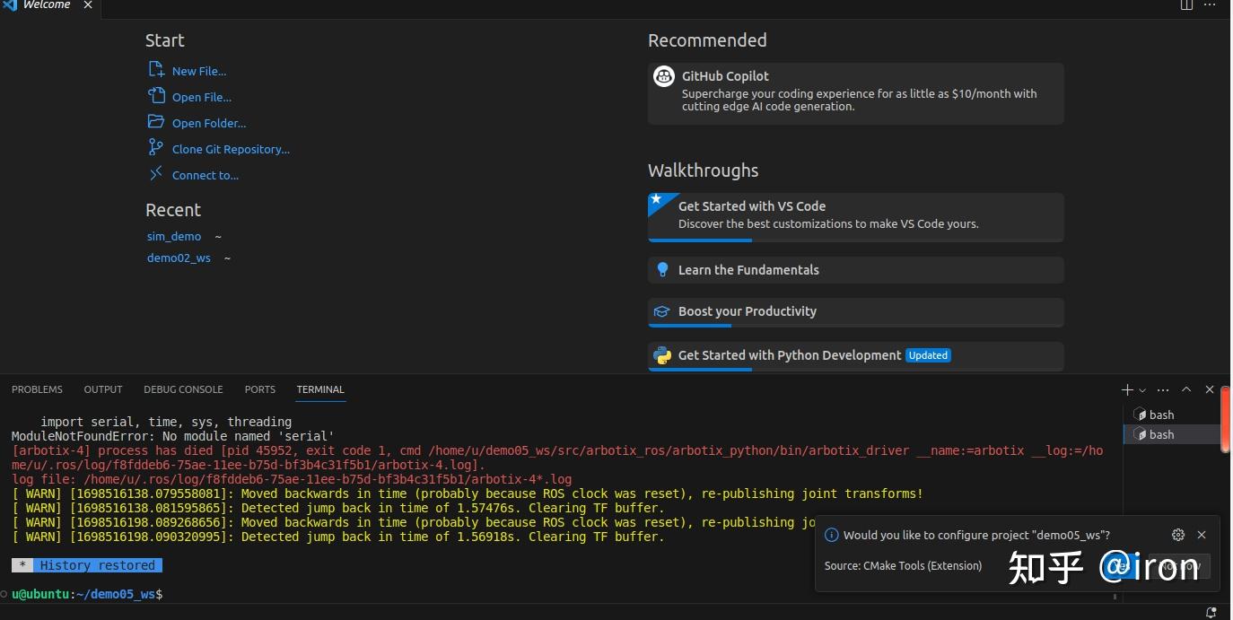Click the Connect to... link
Viewport: 1233px width, 620px height.
(x=204, y=175)
